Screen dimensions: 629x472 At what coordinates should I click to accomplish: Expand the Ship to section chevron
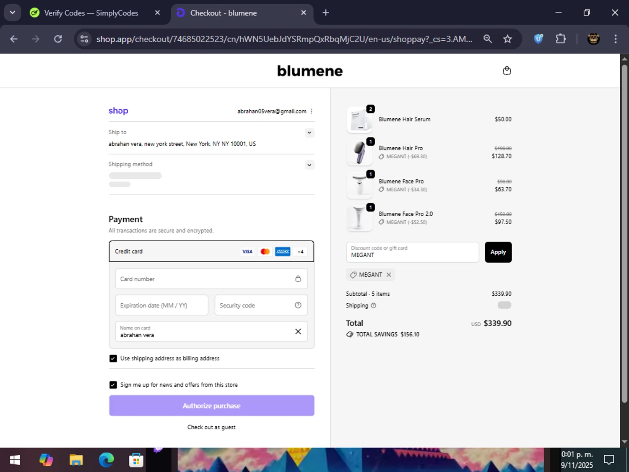pos(309,133)
